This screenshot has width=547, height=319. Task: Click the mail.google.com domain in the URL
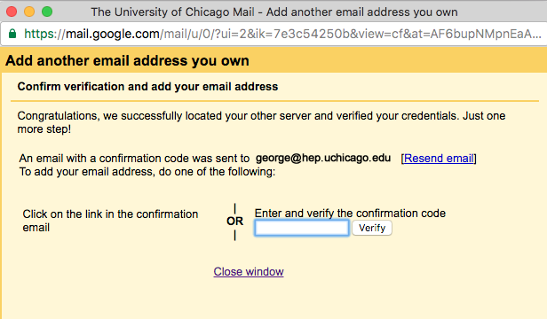point(113,34)
